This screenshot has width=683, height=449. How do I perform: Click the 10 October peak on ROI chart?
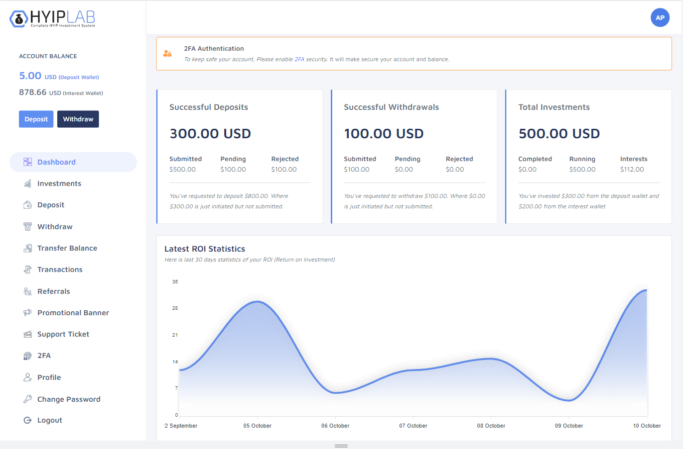(646, 290)
